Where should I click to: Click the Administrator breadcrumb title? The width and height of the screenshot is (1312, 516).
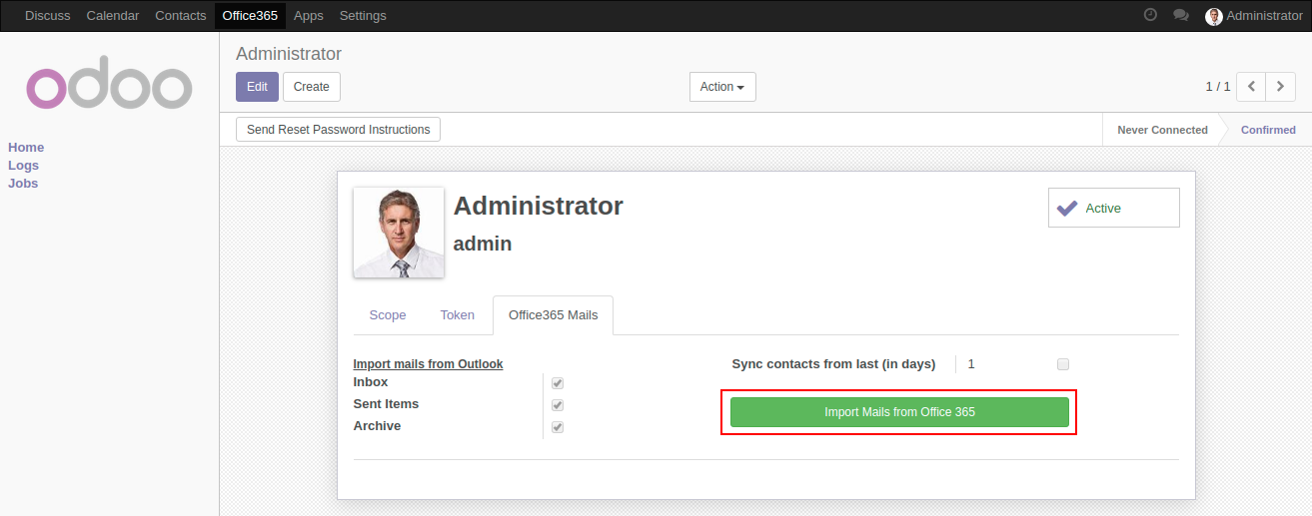pyautogui.click(x=289, y=54)
